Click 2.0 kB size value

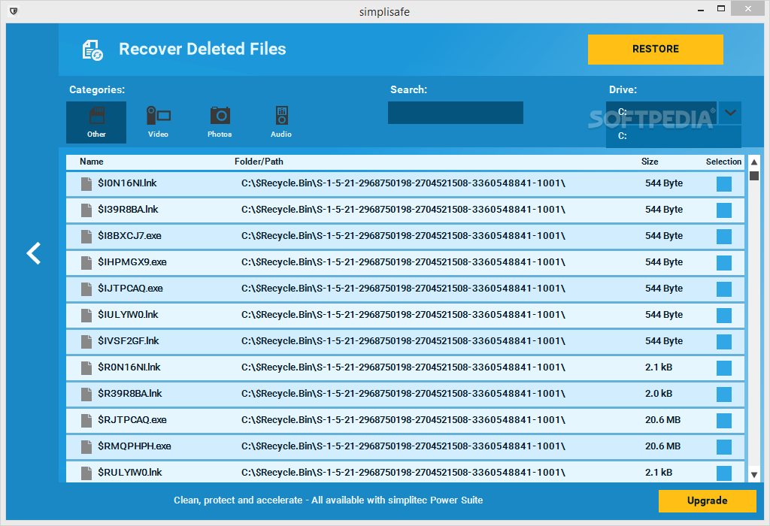[x=659, y=394]
